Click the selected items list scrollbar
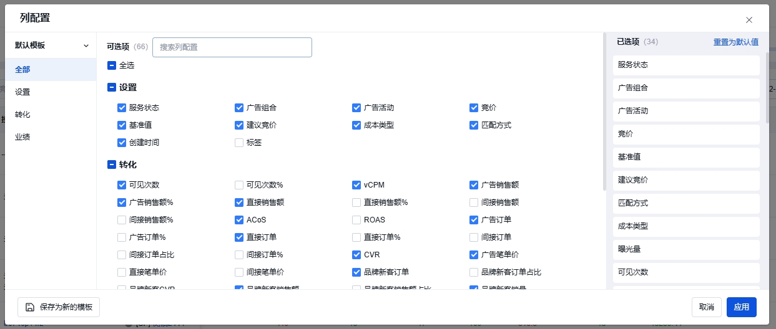This screenshot has height=329, width=776. point(767,87)
